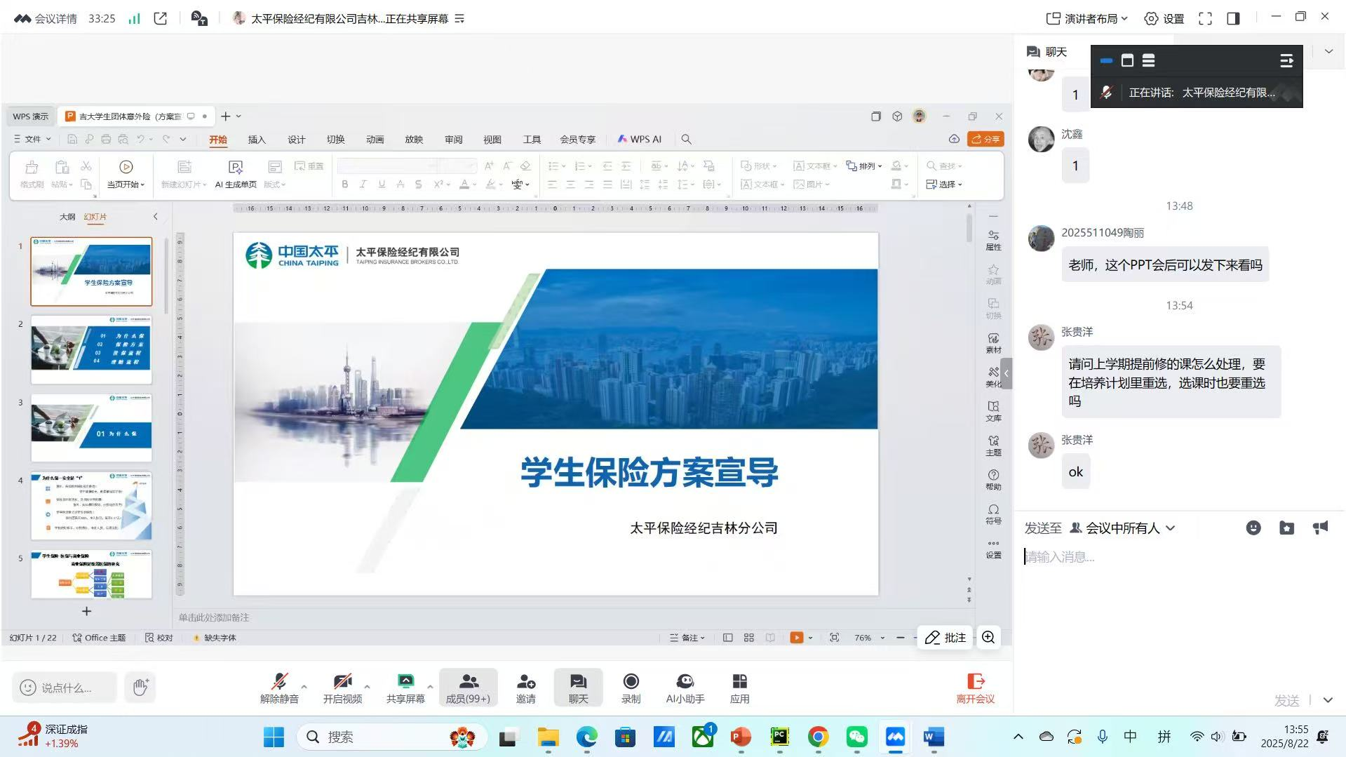1346x757 pixels.
Task: Click the Invite (邀请) participants icon
Action: pyautogui.click(x=525, y=687)
